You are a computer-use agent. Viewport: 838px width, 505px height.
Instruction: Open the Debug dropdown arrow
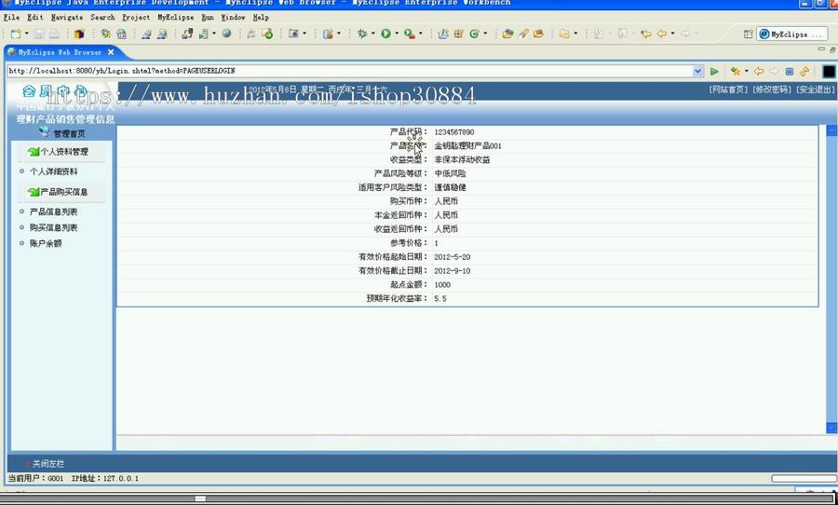click(x=372, y=34)
